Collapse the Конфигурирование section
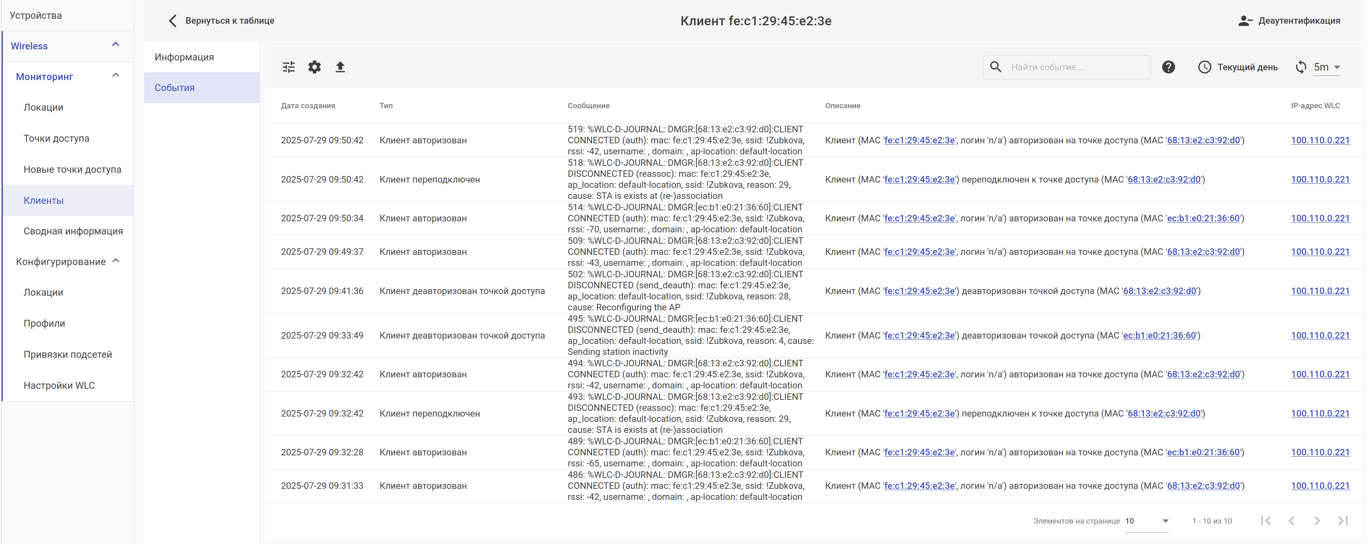The image size is (1367, 544). [x=116, y=261]
